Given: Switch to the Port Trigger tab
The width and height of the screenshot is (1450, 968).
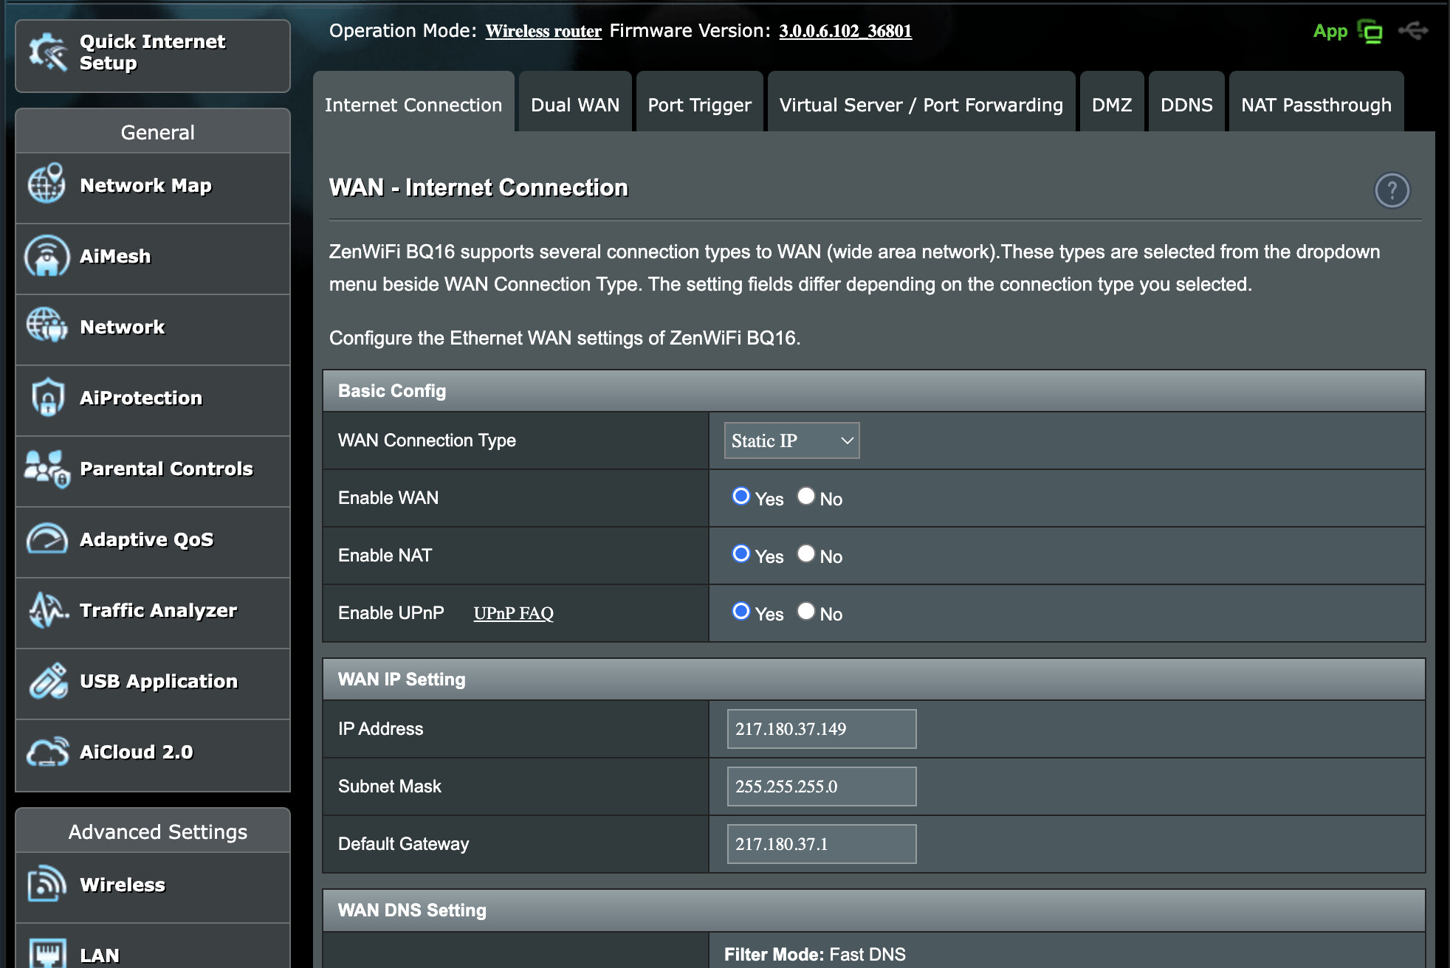Looking at the screenshot, I should [x=699, y=103].
